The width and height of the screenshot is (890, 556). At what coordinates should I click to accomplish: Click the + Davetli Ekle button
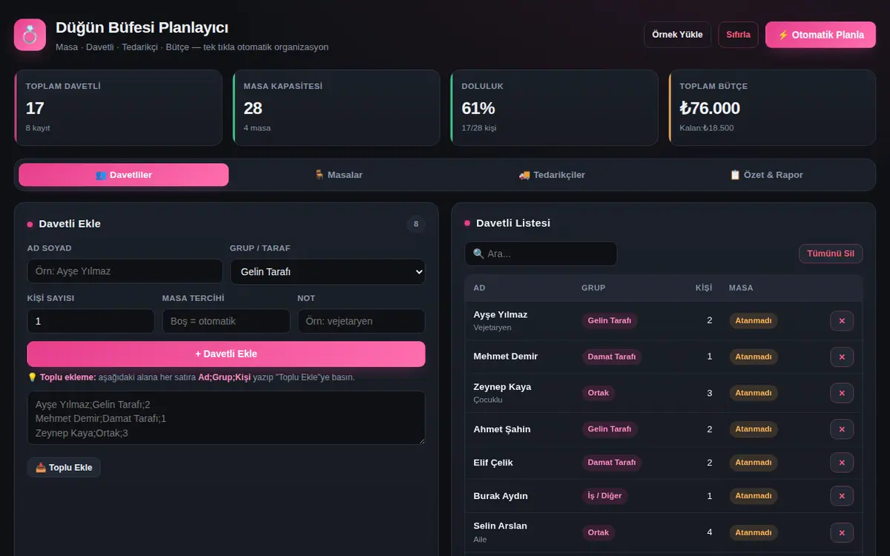(226, 354)
